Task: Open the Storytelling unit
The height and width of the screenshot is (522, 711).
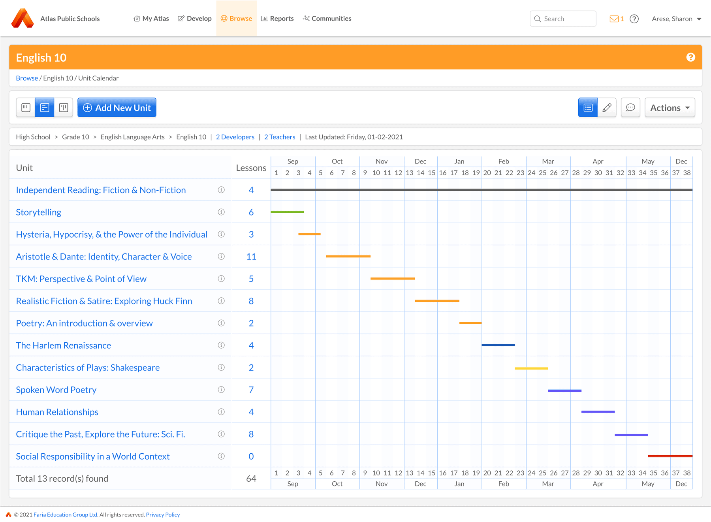Action: tap(38, 212)
